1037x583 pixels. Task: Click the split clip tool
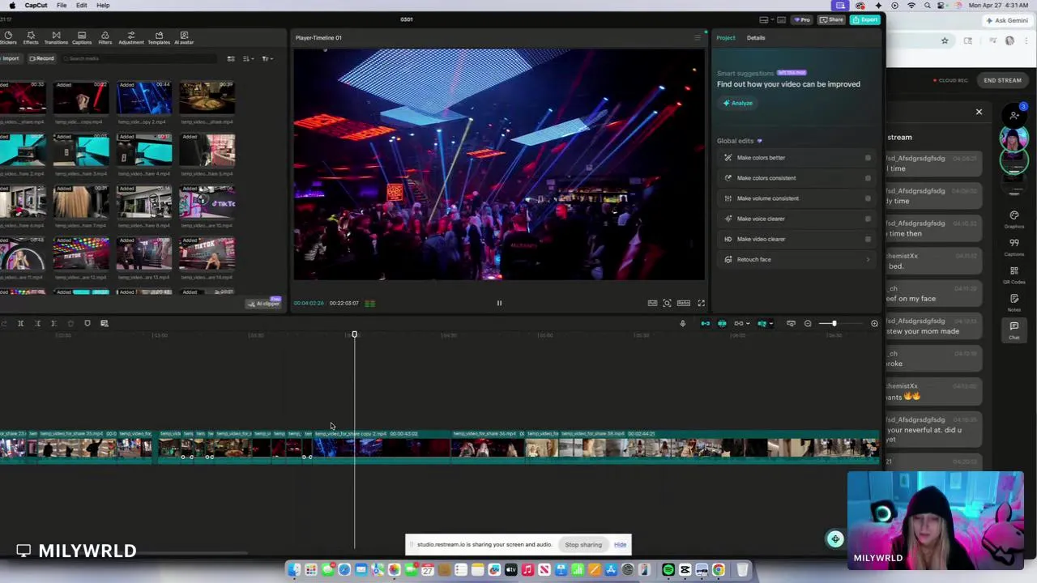pyautogui.click(x=20, y=324)
